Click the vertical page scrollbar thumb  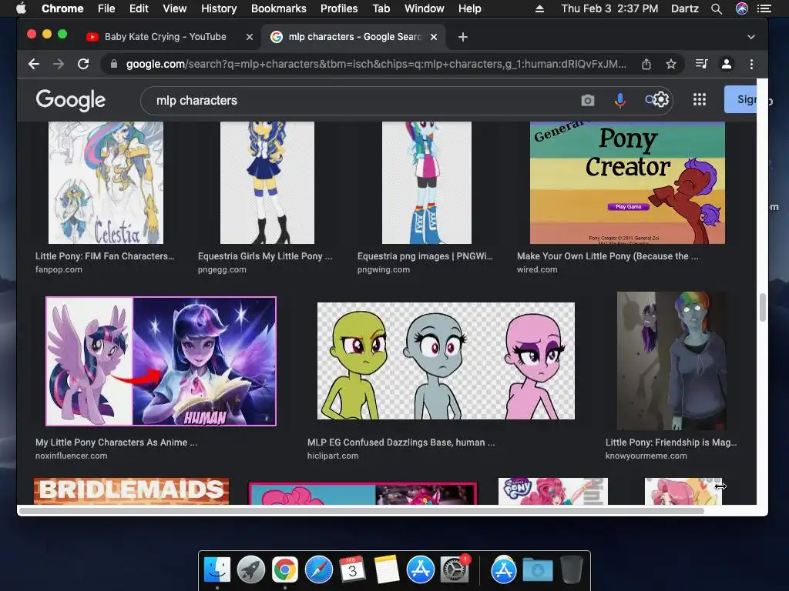point(763,307)
